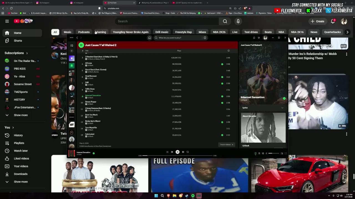Viewport: 355px width, 199px height.
Task: Toggle saved check for All Love track
Action: 222,64
